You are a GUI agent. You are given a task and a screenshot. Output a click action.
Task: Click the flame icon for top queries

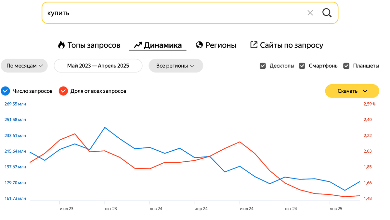click(61, 45)
